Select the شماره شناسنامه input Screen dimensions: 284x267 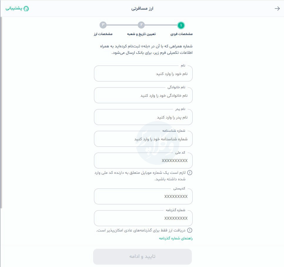[x=143, y=139]
